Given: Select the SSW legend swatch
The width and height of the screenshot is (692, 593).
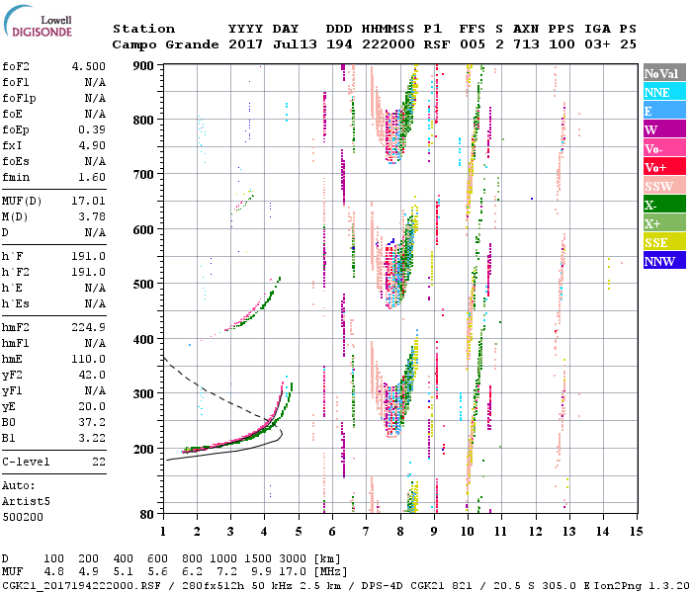Looking at the screenshot, I should 664,186.
